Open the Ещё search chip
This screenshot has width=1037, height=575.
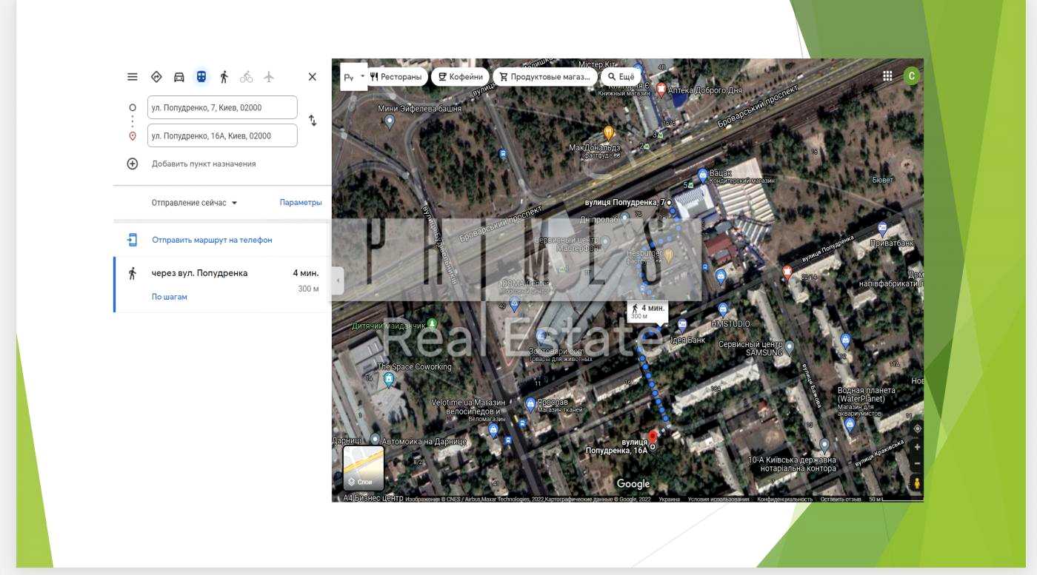click(621, 77)
